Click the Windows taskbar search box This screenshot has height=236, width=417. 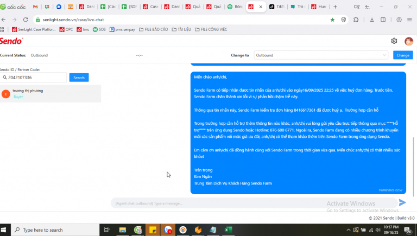(x=55, y=230)
